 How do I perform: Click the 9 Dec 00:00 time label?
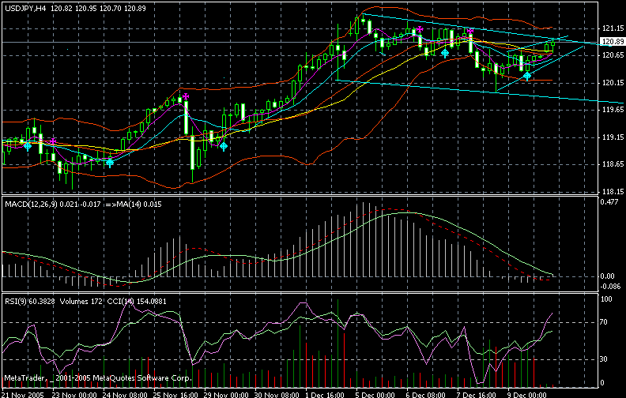[527, 394]
